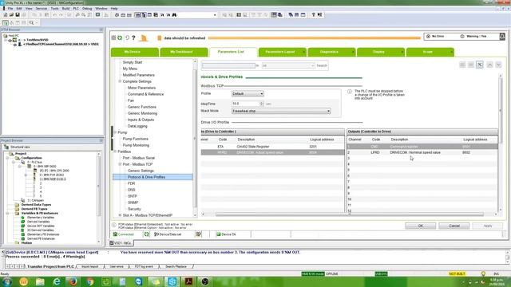Select Port - Modbus Serial tree item
511x287 pixels.
tap(138, 158)
